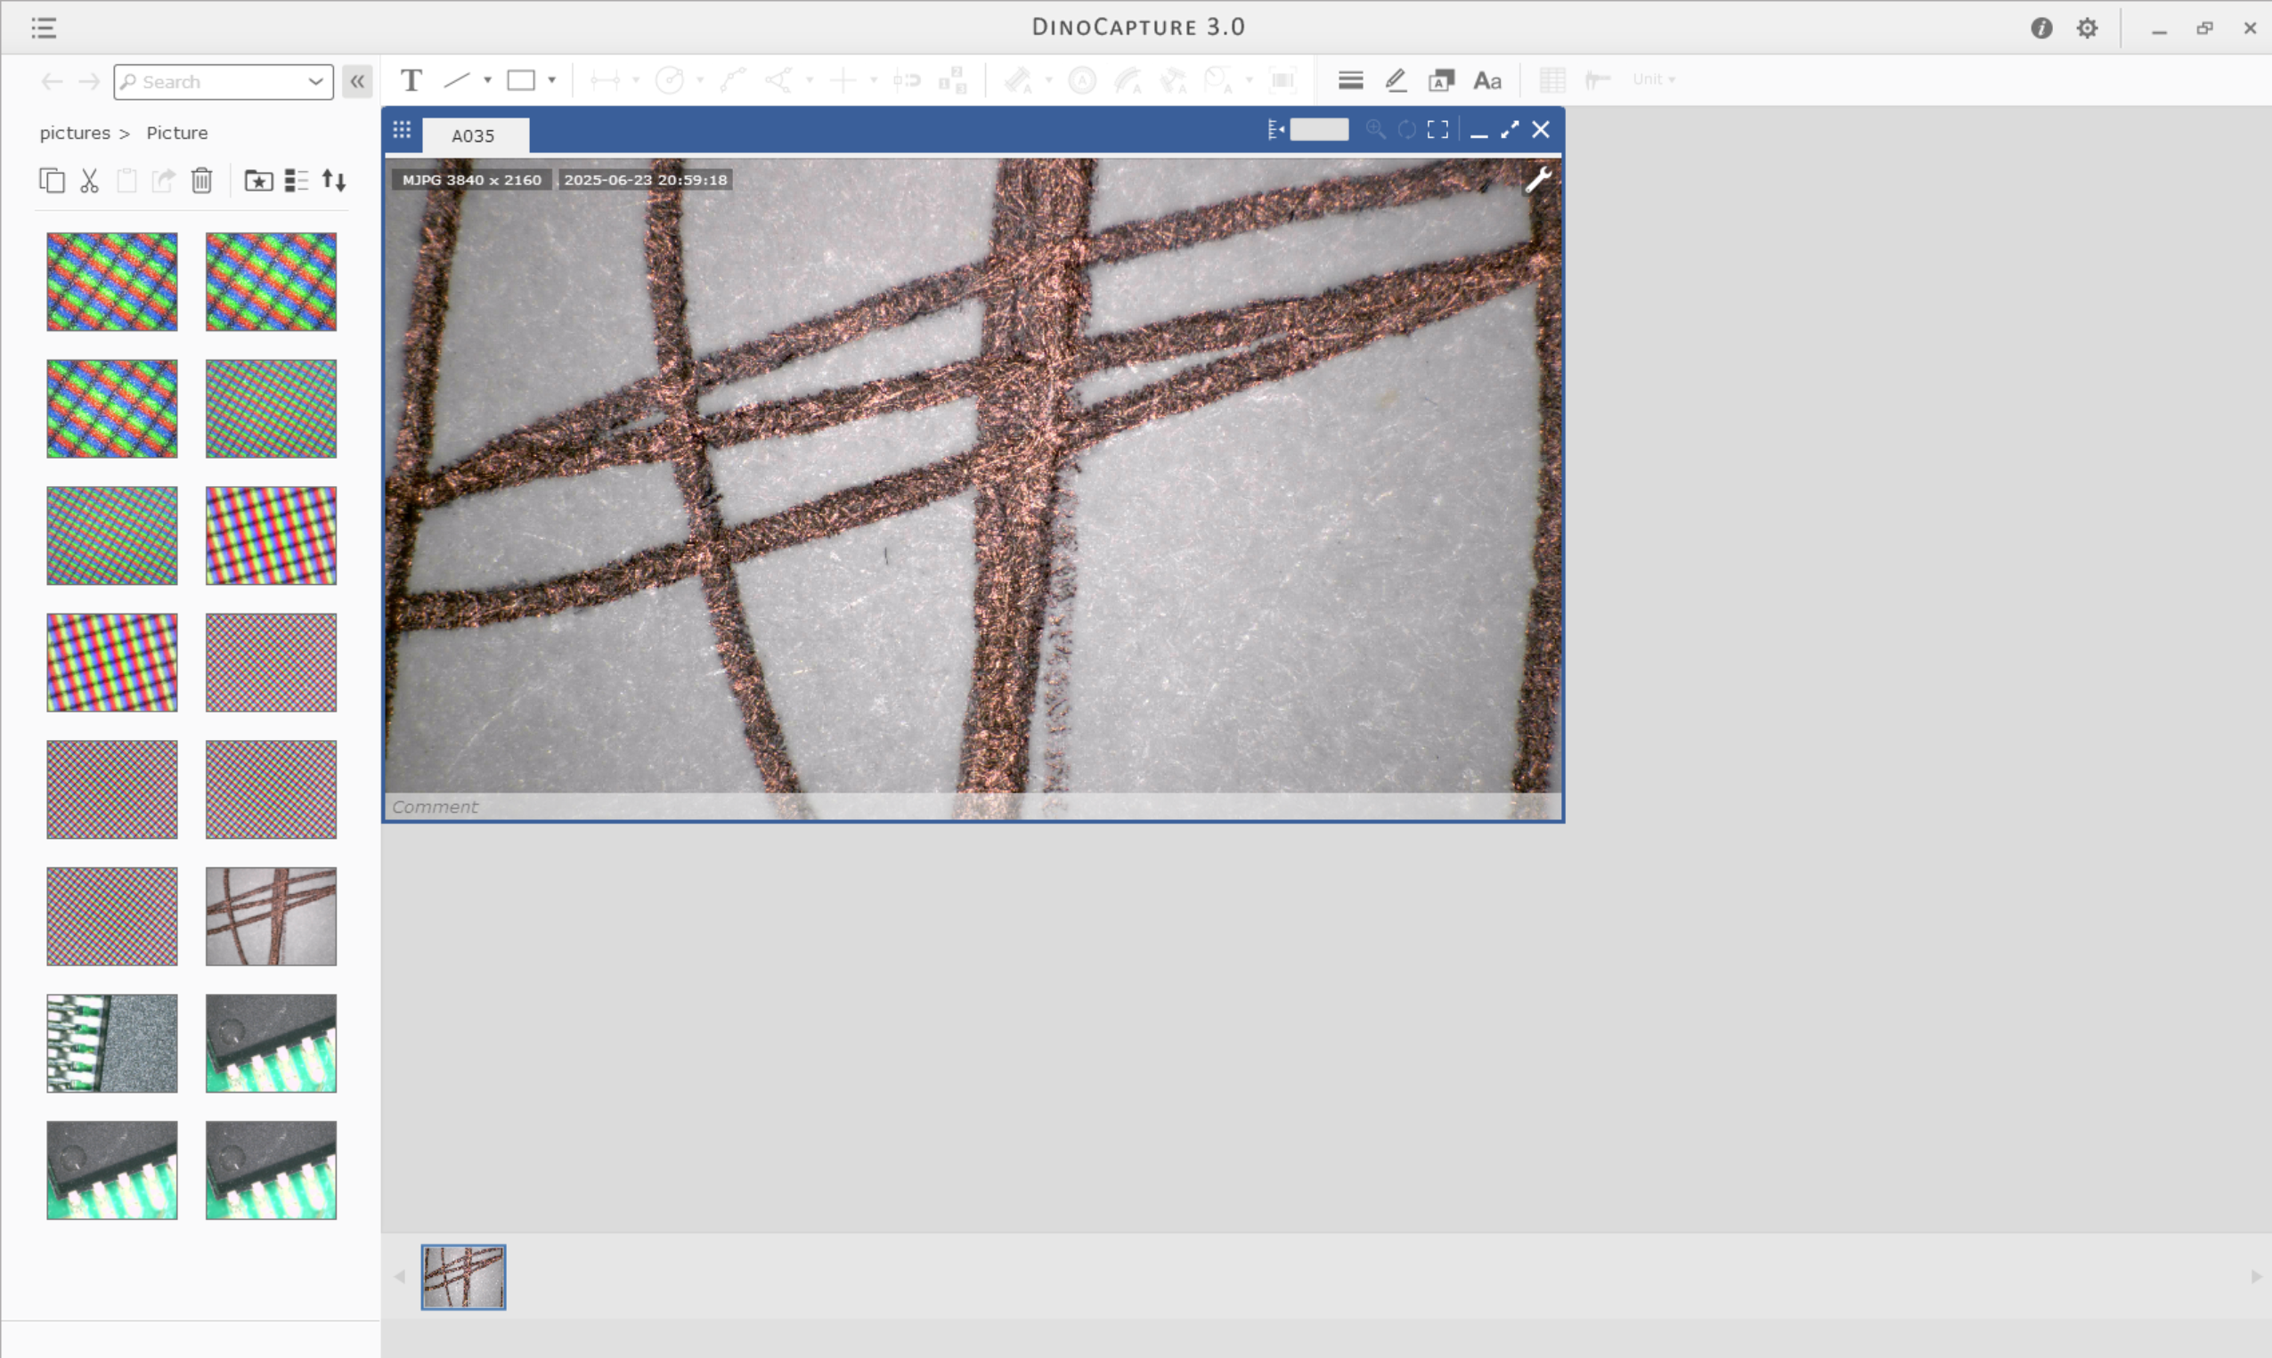This screenshot has height=1358, width=2272.
Task: Open the Aa font settings
Action: pos(1487,80)
